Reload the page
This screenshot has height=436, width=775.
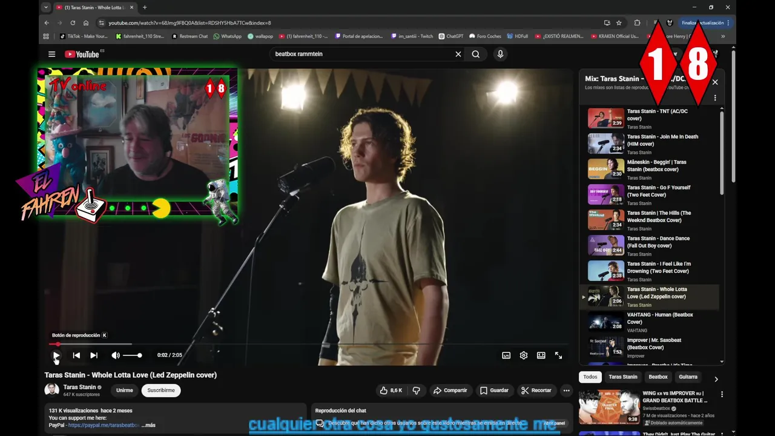point(73,23)
